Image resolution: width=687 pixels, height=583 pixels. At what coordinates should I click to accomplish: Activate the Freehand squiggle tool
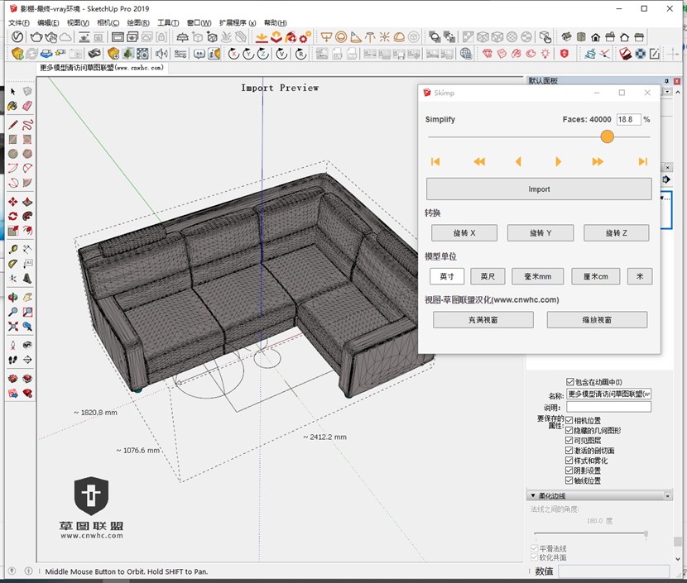pos(27,125)
